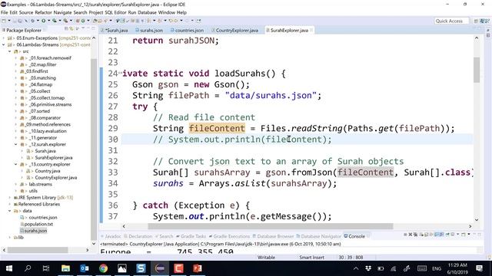Screen dimensions: 492x276
Task: Click highlighted fileContent on line 29
Action: [x=217, y=128]
